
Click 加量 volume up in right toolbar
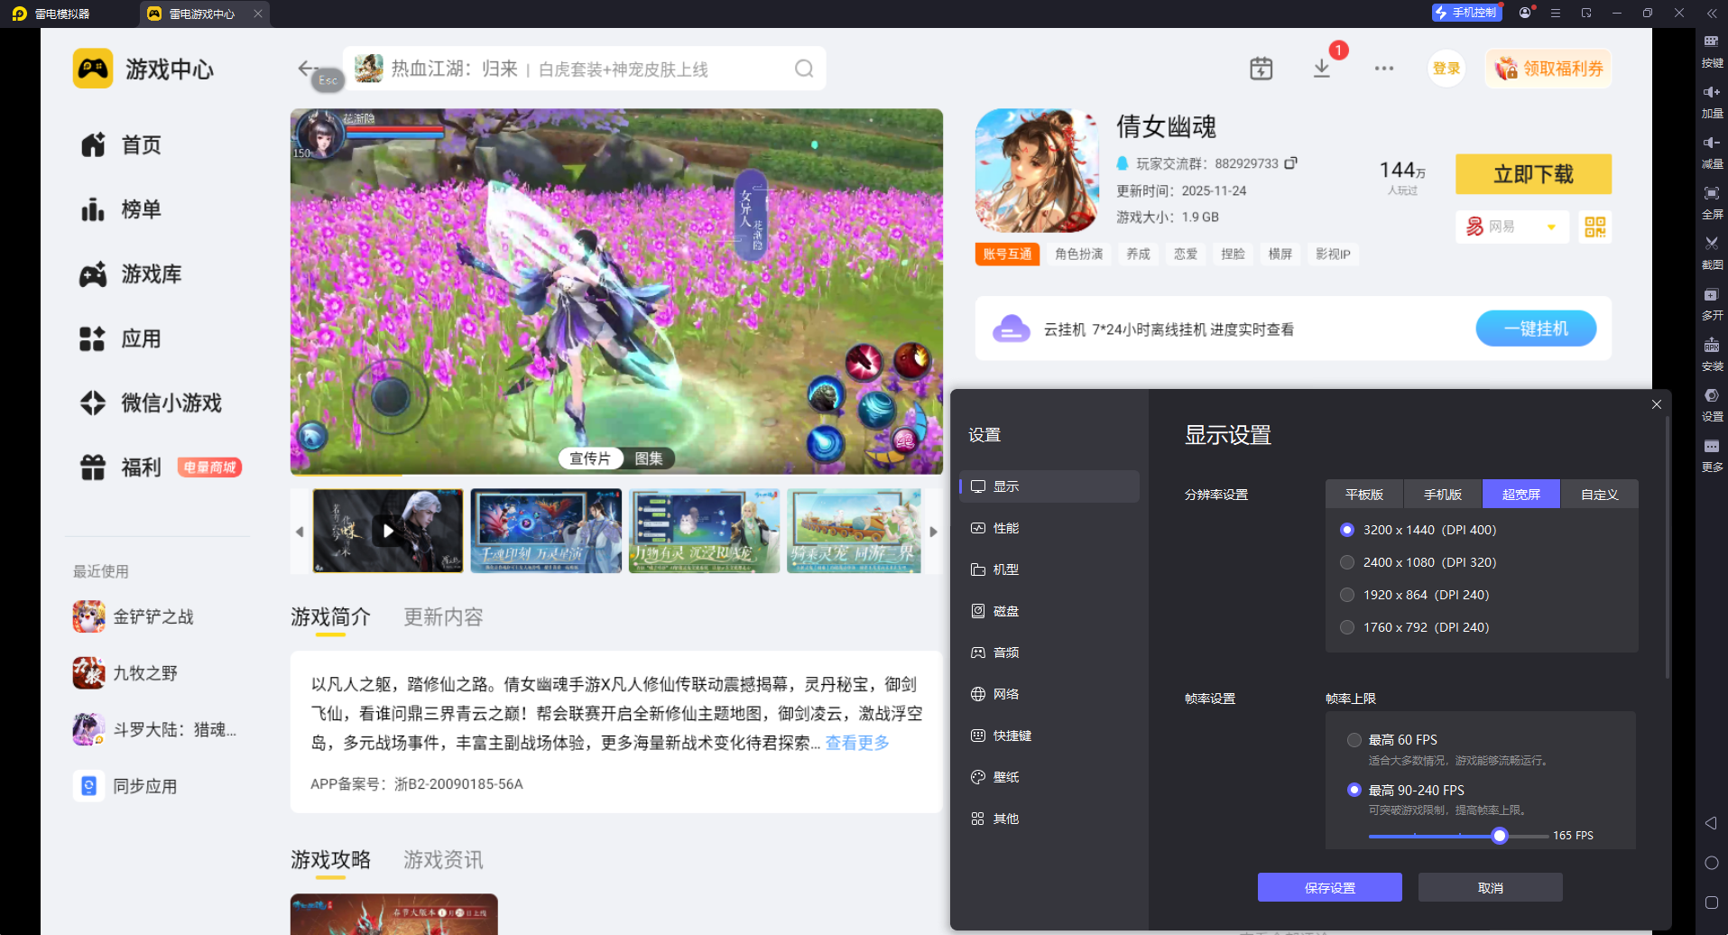pyautogui.click(x=1712, y=102)
